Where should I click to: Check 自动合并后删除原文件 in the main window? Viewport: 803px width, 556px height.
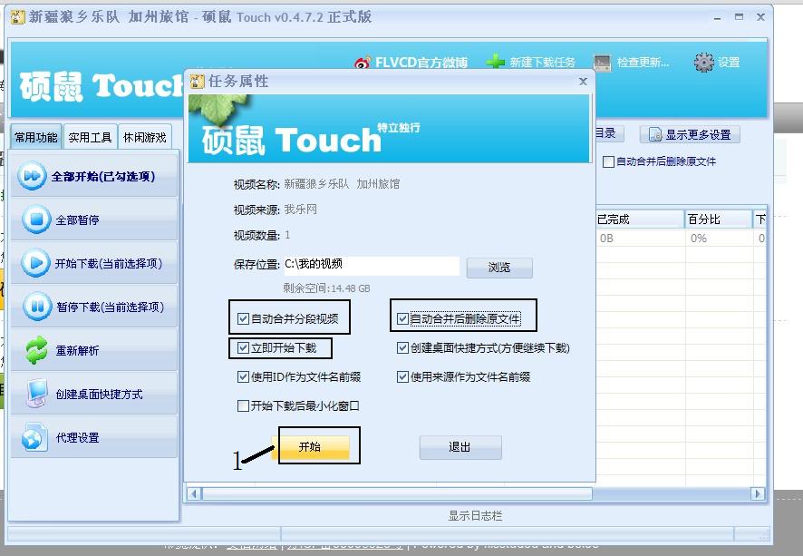click(x=608, y=162)
